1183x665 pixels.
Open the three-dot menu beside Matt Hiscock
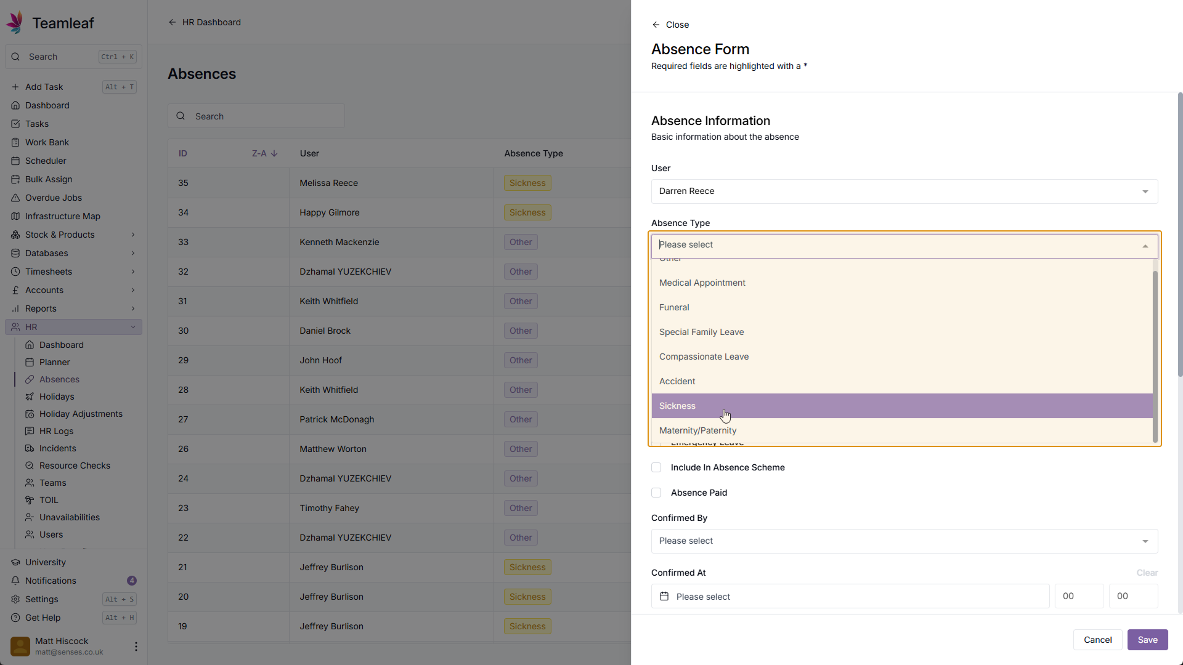(136, 647)
